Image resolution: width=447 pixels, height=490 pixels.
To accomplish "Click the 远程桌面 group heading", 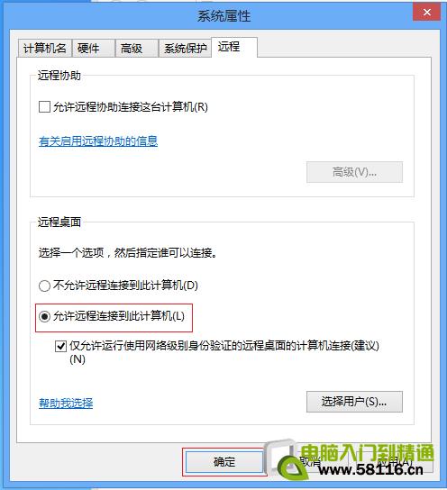I will point(59,222).
